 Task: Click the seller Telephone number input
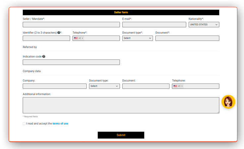pos(102,38)
